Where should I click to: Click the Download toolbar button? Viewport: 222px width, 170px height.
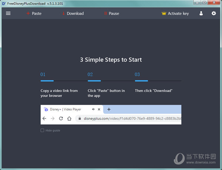[x=73, y=13]
